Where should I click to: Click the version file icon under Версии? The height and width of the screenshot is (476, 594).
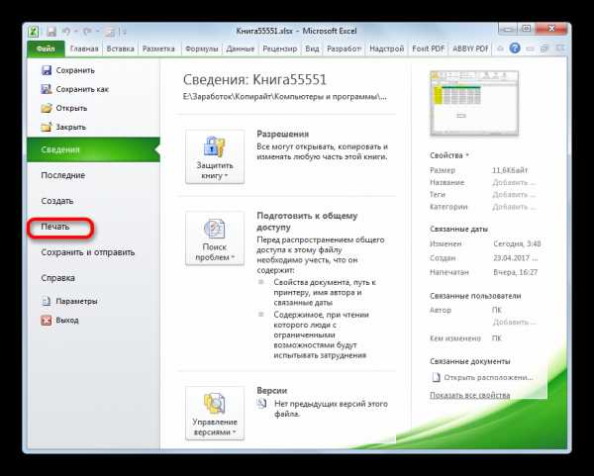pyautogui.click(x=261, y=404)
